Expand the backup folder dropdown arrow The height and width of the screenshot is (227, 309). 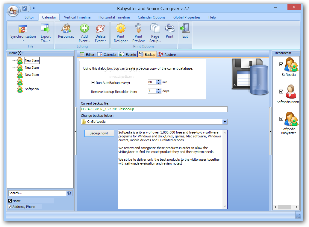click(225, 122)
